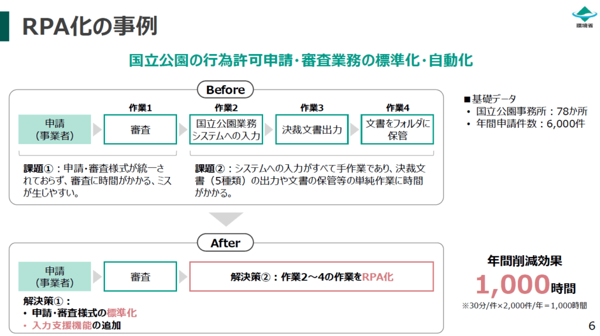The image size is (600, 336).
Task: Click the arrow between 申請 and 審査 in Before
Action: click(x=97, y=130)
